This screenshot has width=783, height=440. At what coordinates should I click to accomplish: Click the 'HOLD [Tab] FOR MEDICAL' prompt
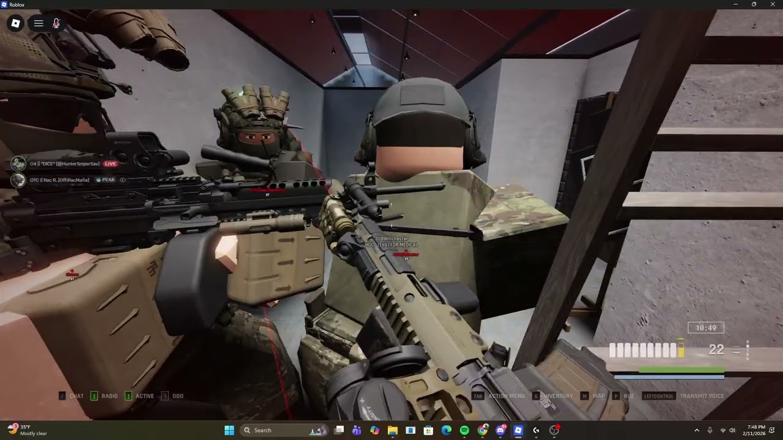coord(391,245)
